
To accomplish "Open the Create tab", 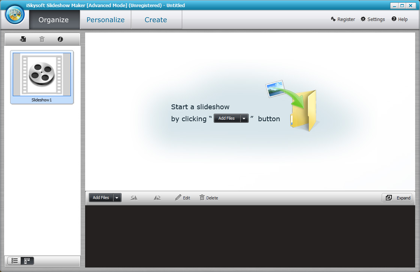I will (156, 20).
